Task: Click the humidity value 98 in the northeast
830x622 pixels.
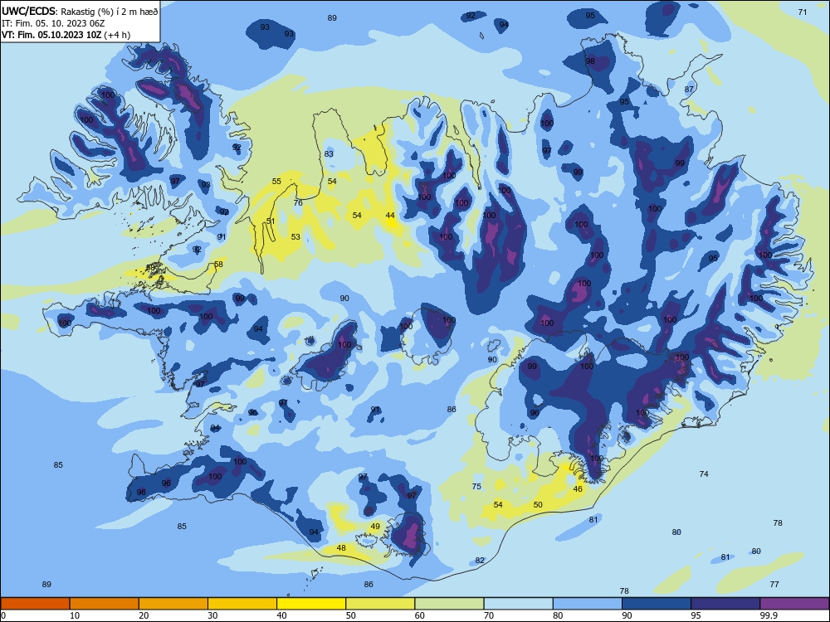Action: (590, 61)
